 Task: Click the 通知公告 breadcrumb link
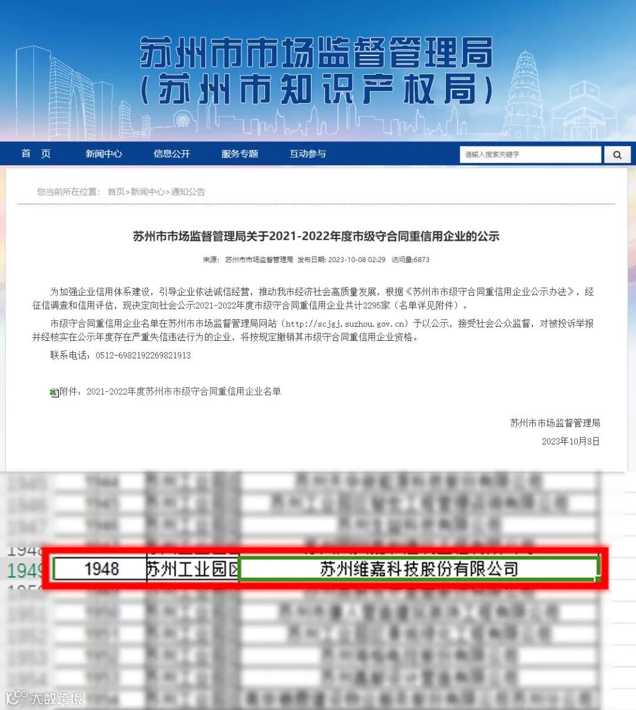coord(188,192)
